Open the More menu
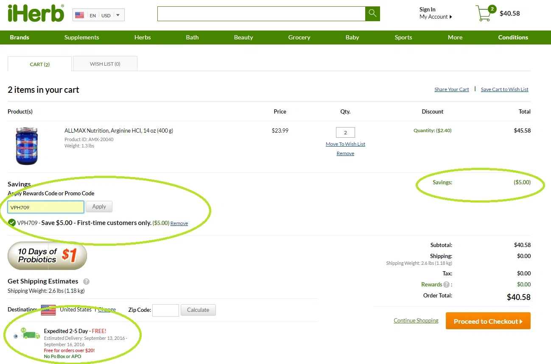This screenshot has height=364, width=551. [x=455, y=37]
